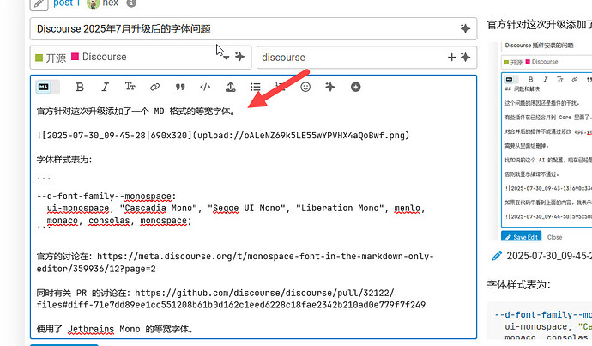The width and height of the screenshot is (592, 346).
Task: Open the post 1 link
Action: coord(66,3)
